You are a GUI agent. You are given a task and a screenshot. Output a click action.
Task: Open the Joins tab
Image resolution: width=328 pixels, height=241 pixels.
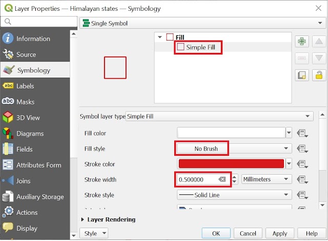(35, 181)
